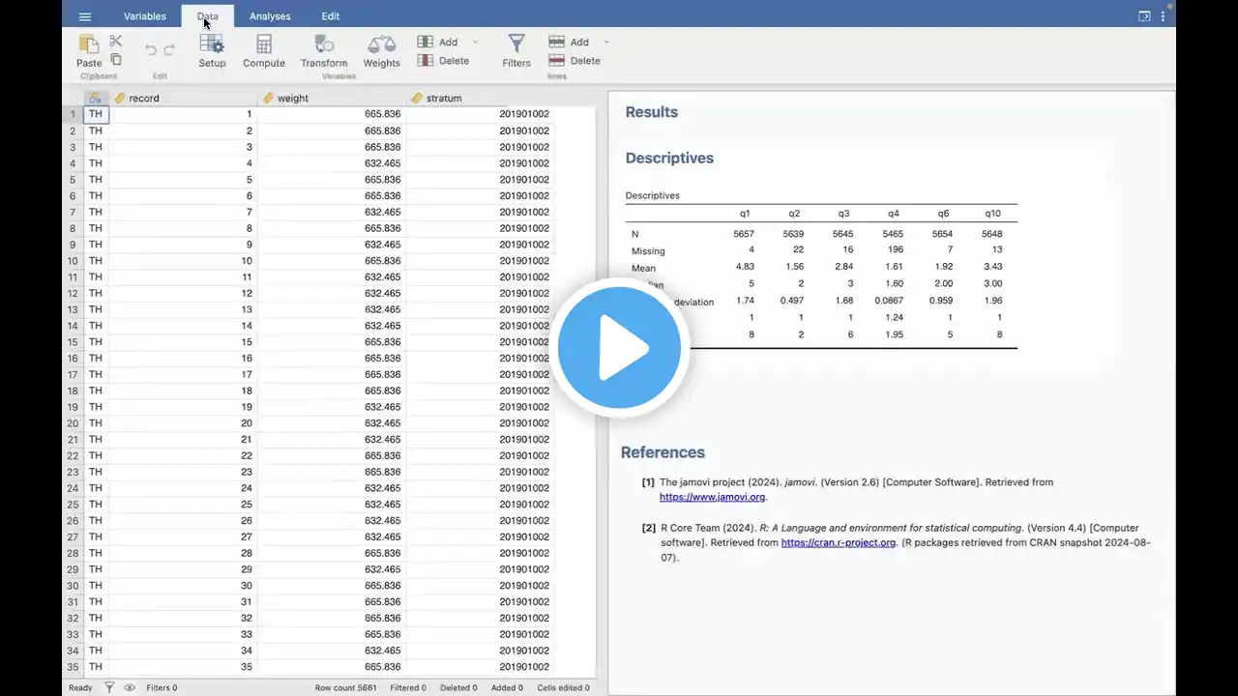Toggle the status bar filter funnel
The image size is (1238, 696).
coord(109,688)
